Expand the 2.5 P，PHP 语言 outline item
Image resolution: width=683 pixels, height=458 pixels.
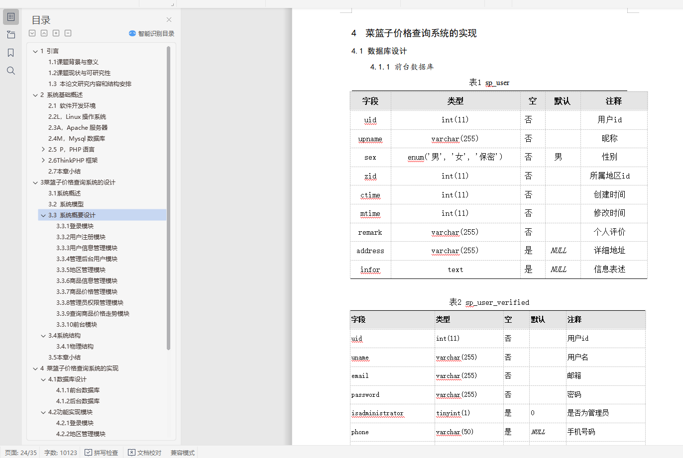pos(43,150)
